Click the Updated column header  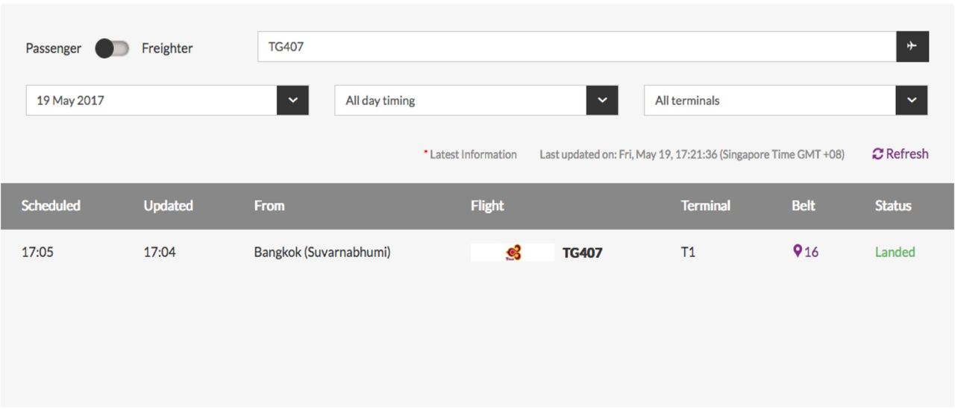(168, 206)
